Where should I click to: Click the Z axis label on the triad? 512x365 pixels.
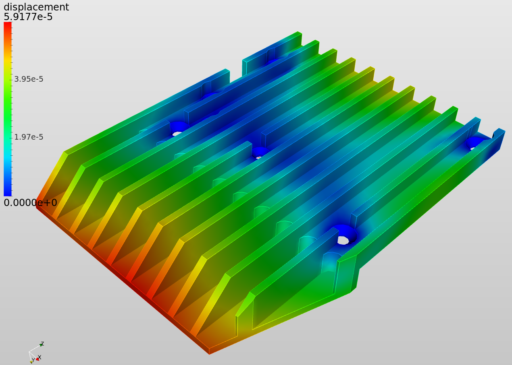(42, 343)
